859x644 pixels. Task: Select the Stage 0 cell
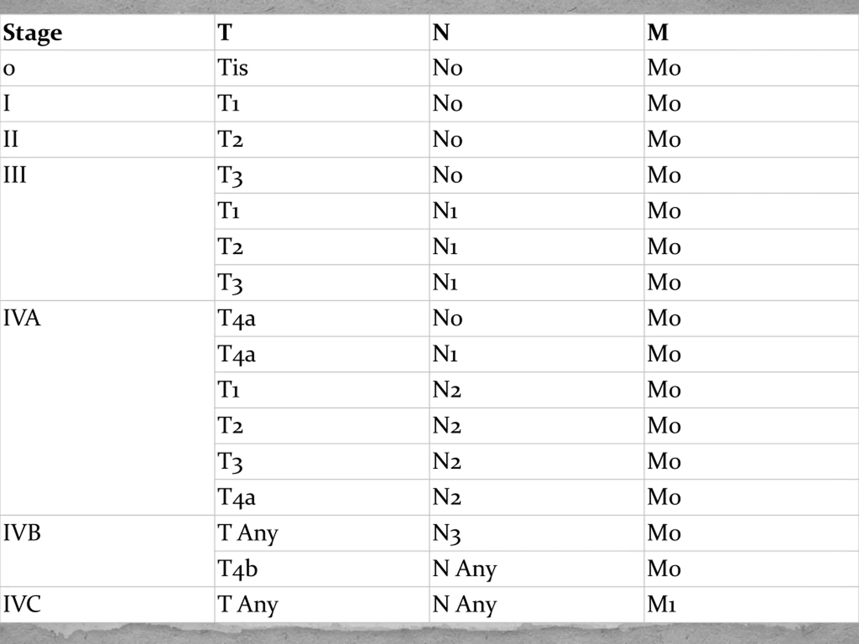pos(107,68)
